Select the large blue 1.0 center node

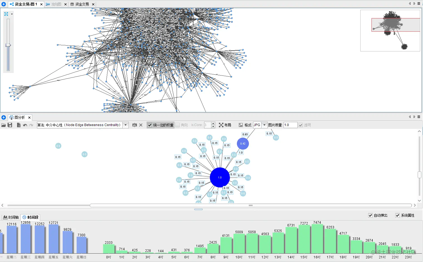(x=220, y=177)
